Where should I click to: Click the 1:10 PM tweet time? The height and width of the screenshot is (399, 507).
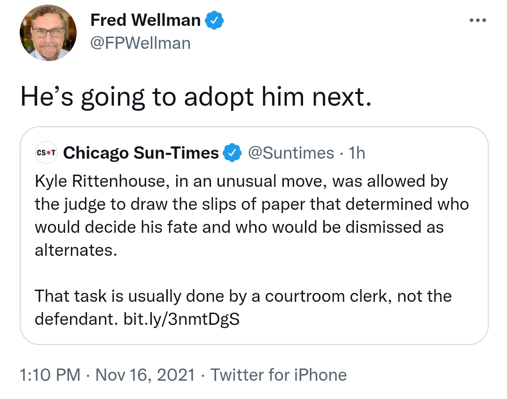(x=50, y=375)
